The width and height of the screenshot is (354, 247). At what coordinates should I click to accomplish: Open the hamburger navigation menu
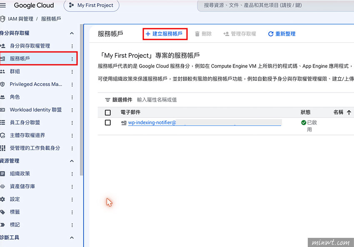point(3,5)
